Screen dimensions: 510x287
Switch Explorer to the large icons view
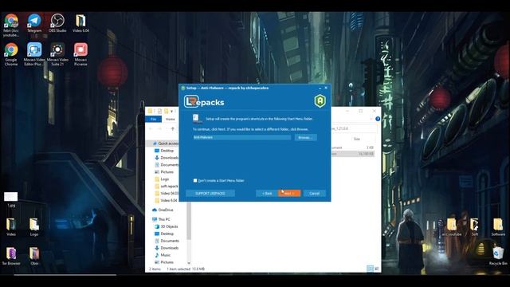(377, 269)
